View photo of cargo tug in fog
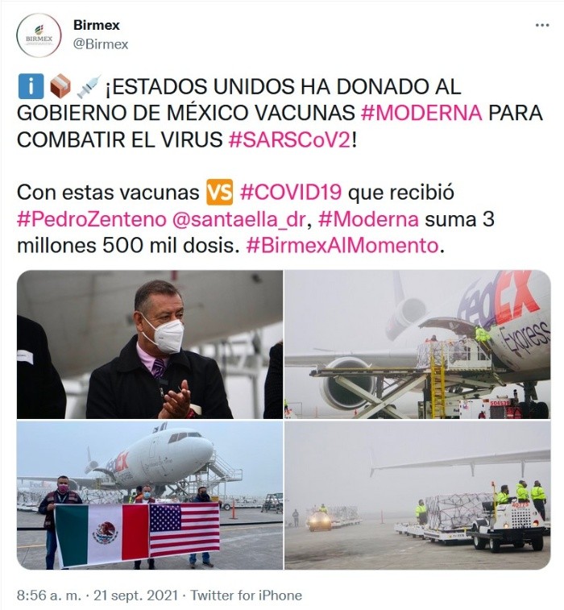Viewport: 564px width, 610px height. pyautogui.click(x=417, y=495)
